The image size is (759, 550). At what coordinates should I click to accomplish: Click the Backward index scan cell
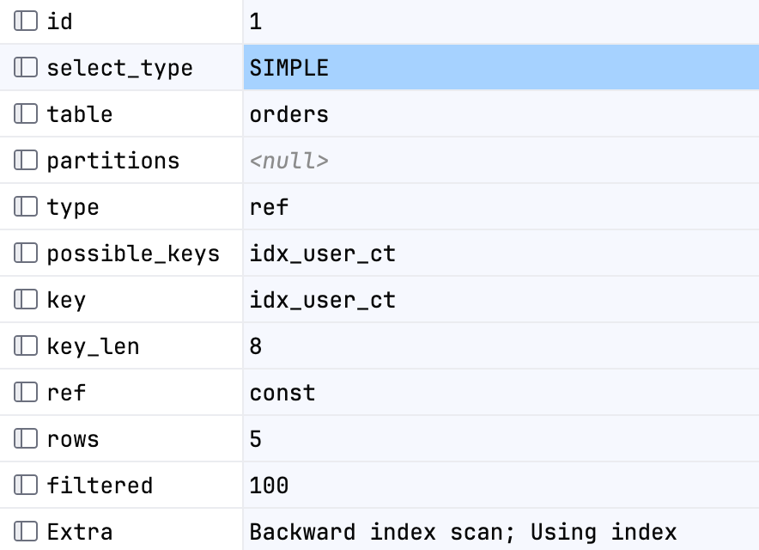(501, 530)
